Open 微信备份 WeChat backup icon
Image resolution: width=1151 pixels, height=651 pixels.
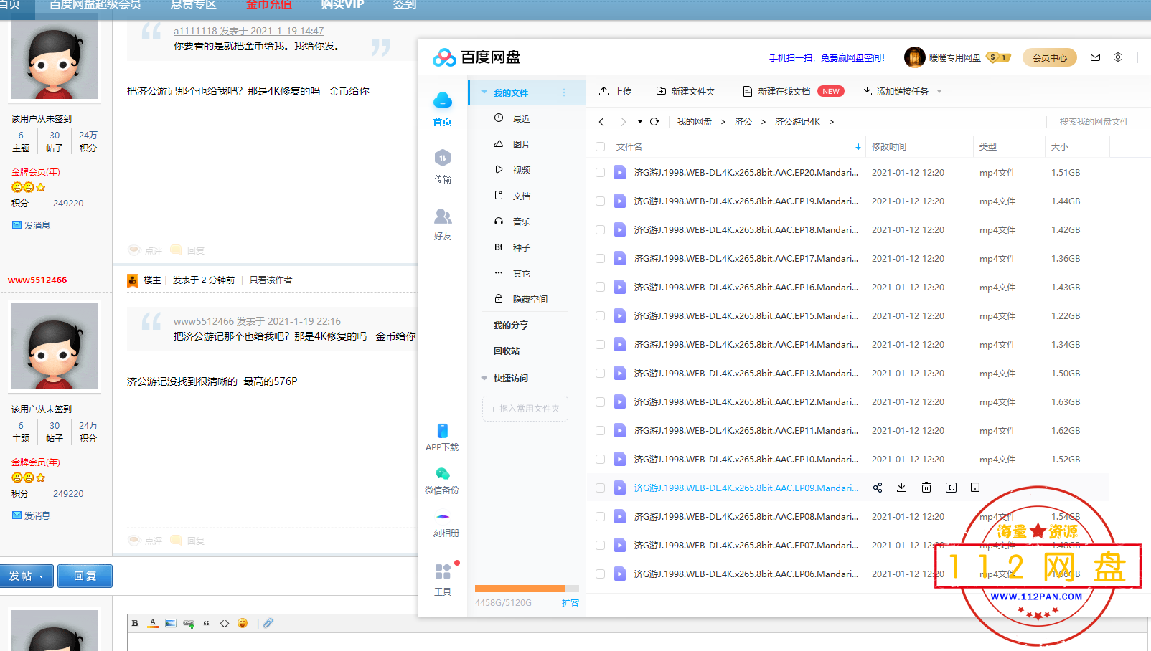point(443,474)
